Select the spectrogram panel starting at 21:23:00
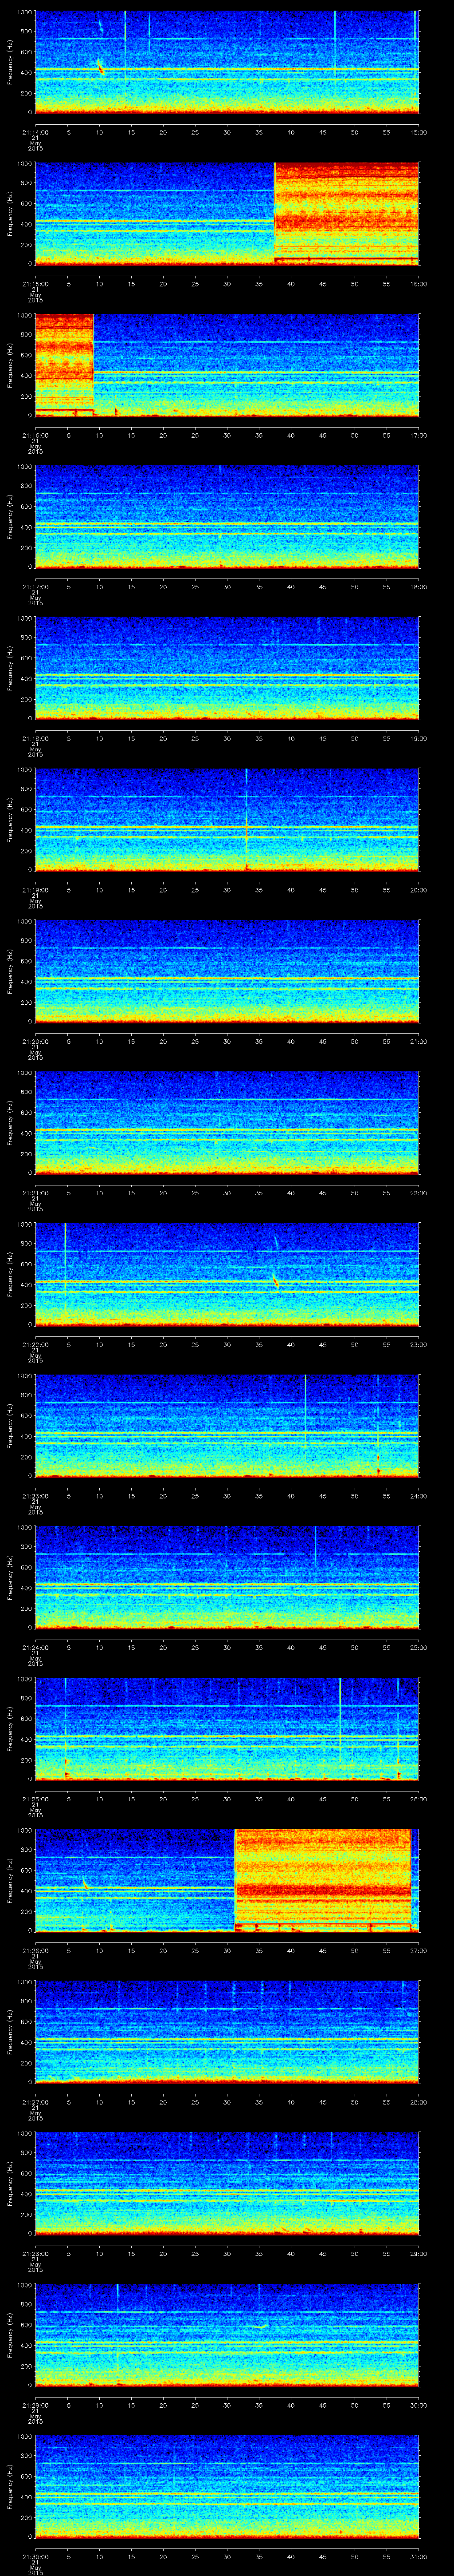The image size is (454, 2576). pyautogui.click(x=227, y=1425)
